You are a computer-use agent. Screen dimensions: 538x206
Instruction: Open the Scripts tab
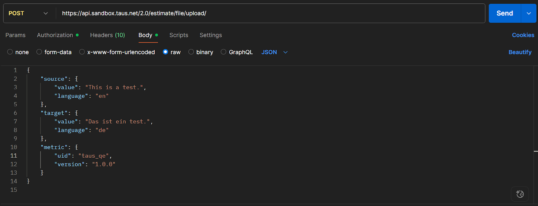click(x=179, y=35)
